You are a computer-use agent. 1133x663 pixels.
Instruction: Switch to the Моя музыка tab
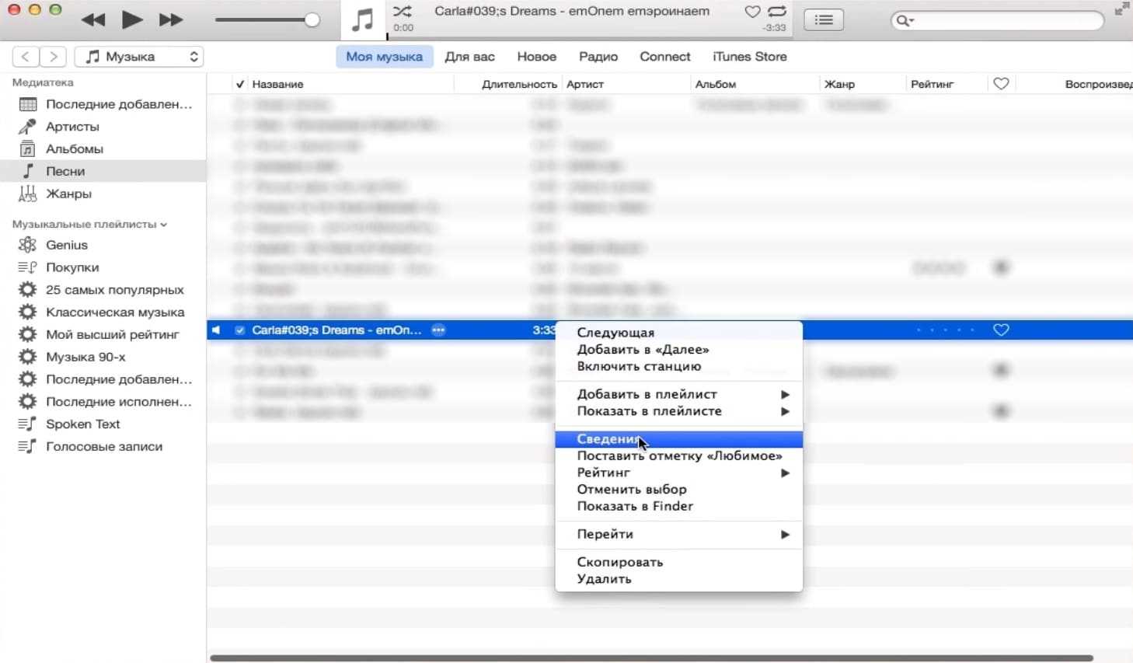tap(385, 57)
